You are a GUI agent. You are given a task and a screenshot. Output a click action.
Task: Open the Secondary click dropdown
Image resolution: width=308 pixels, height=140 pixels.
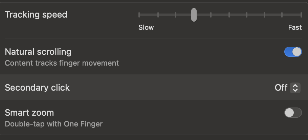click(287, 88)
